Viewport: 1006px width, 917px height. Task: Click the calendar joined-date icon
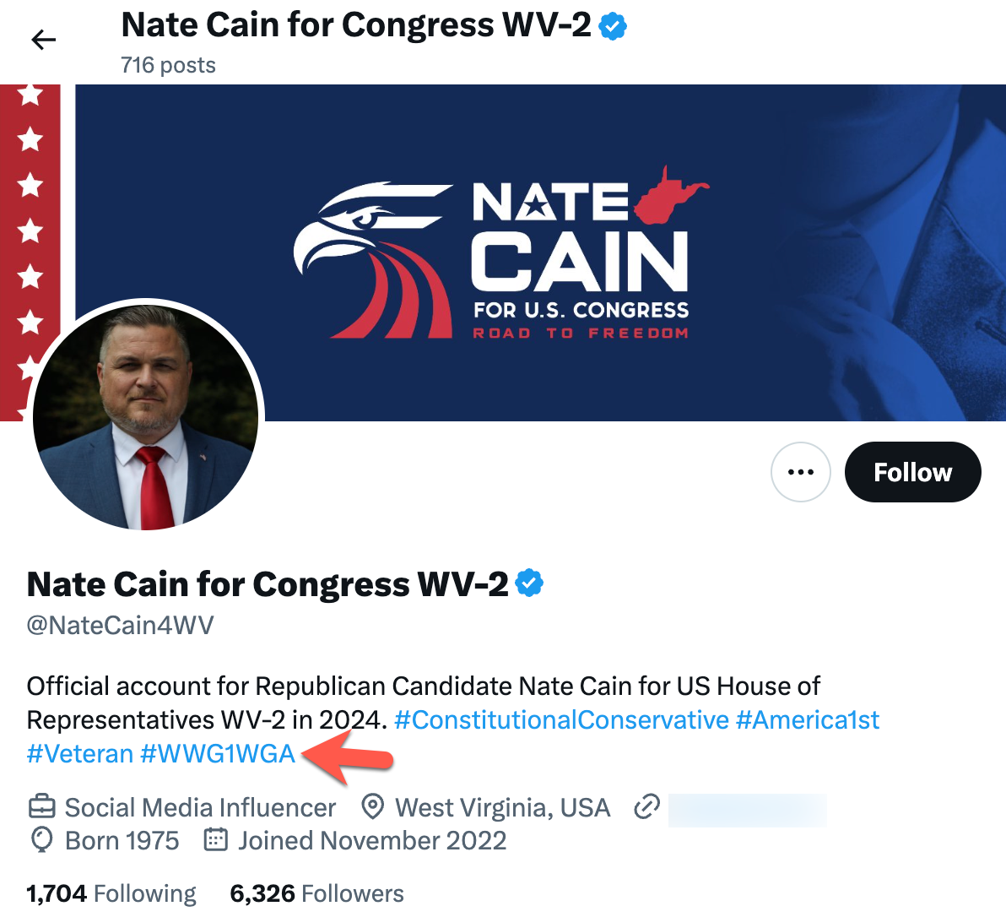pos(216,840)
